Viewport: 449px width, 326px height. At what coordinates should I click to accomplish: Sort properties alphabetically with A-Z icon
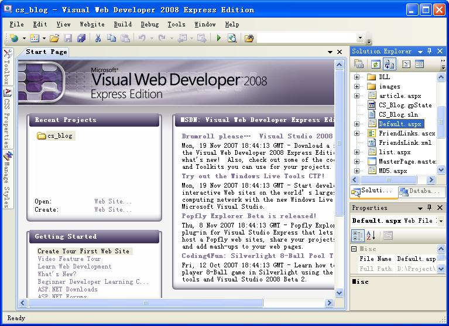371,236
